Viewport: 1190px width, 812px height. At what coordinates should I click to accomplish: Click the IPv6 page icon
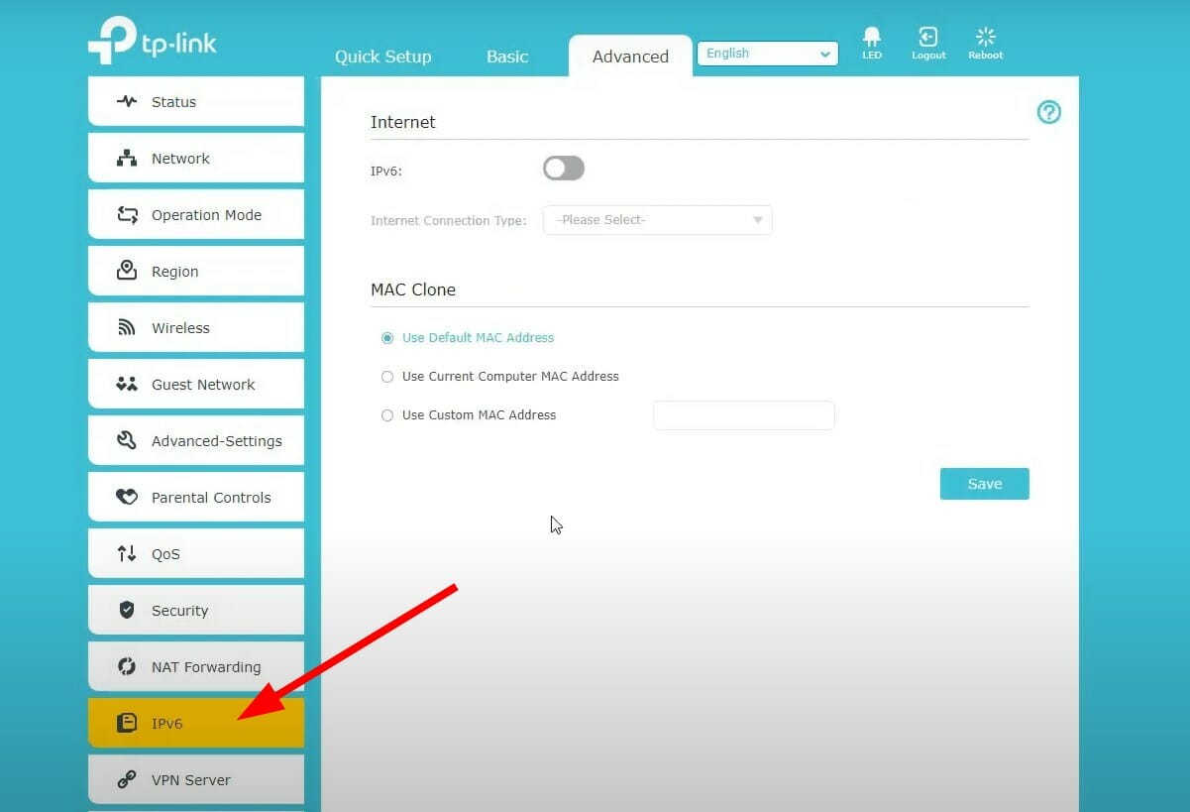(x=127, y=723)
